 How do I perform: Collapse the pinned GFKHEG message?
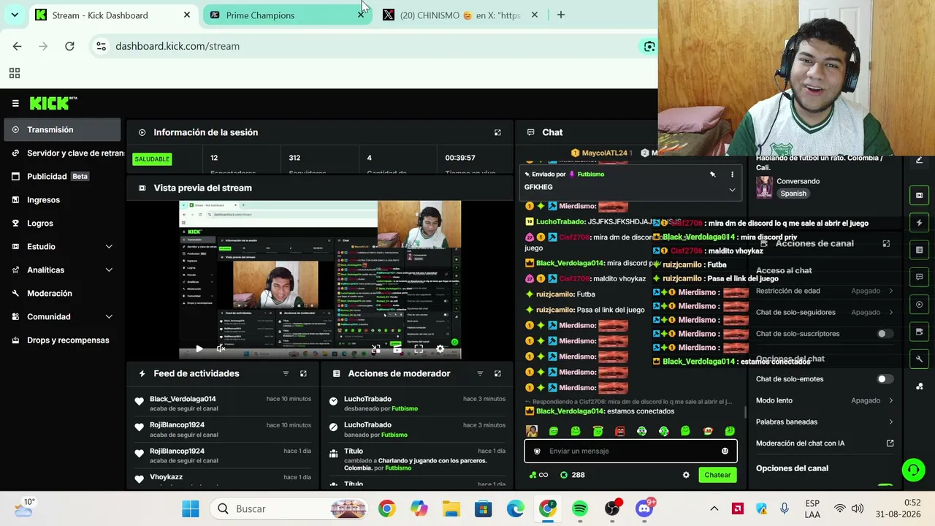pos(732,189)
